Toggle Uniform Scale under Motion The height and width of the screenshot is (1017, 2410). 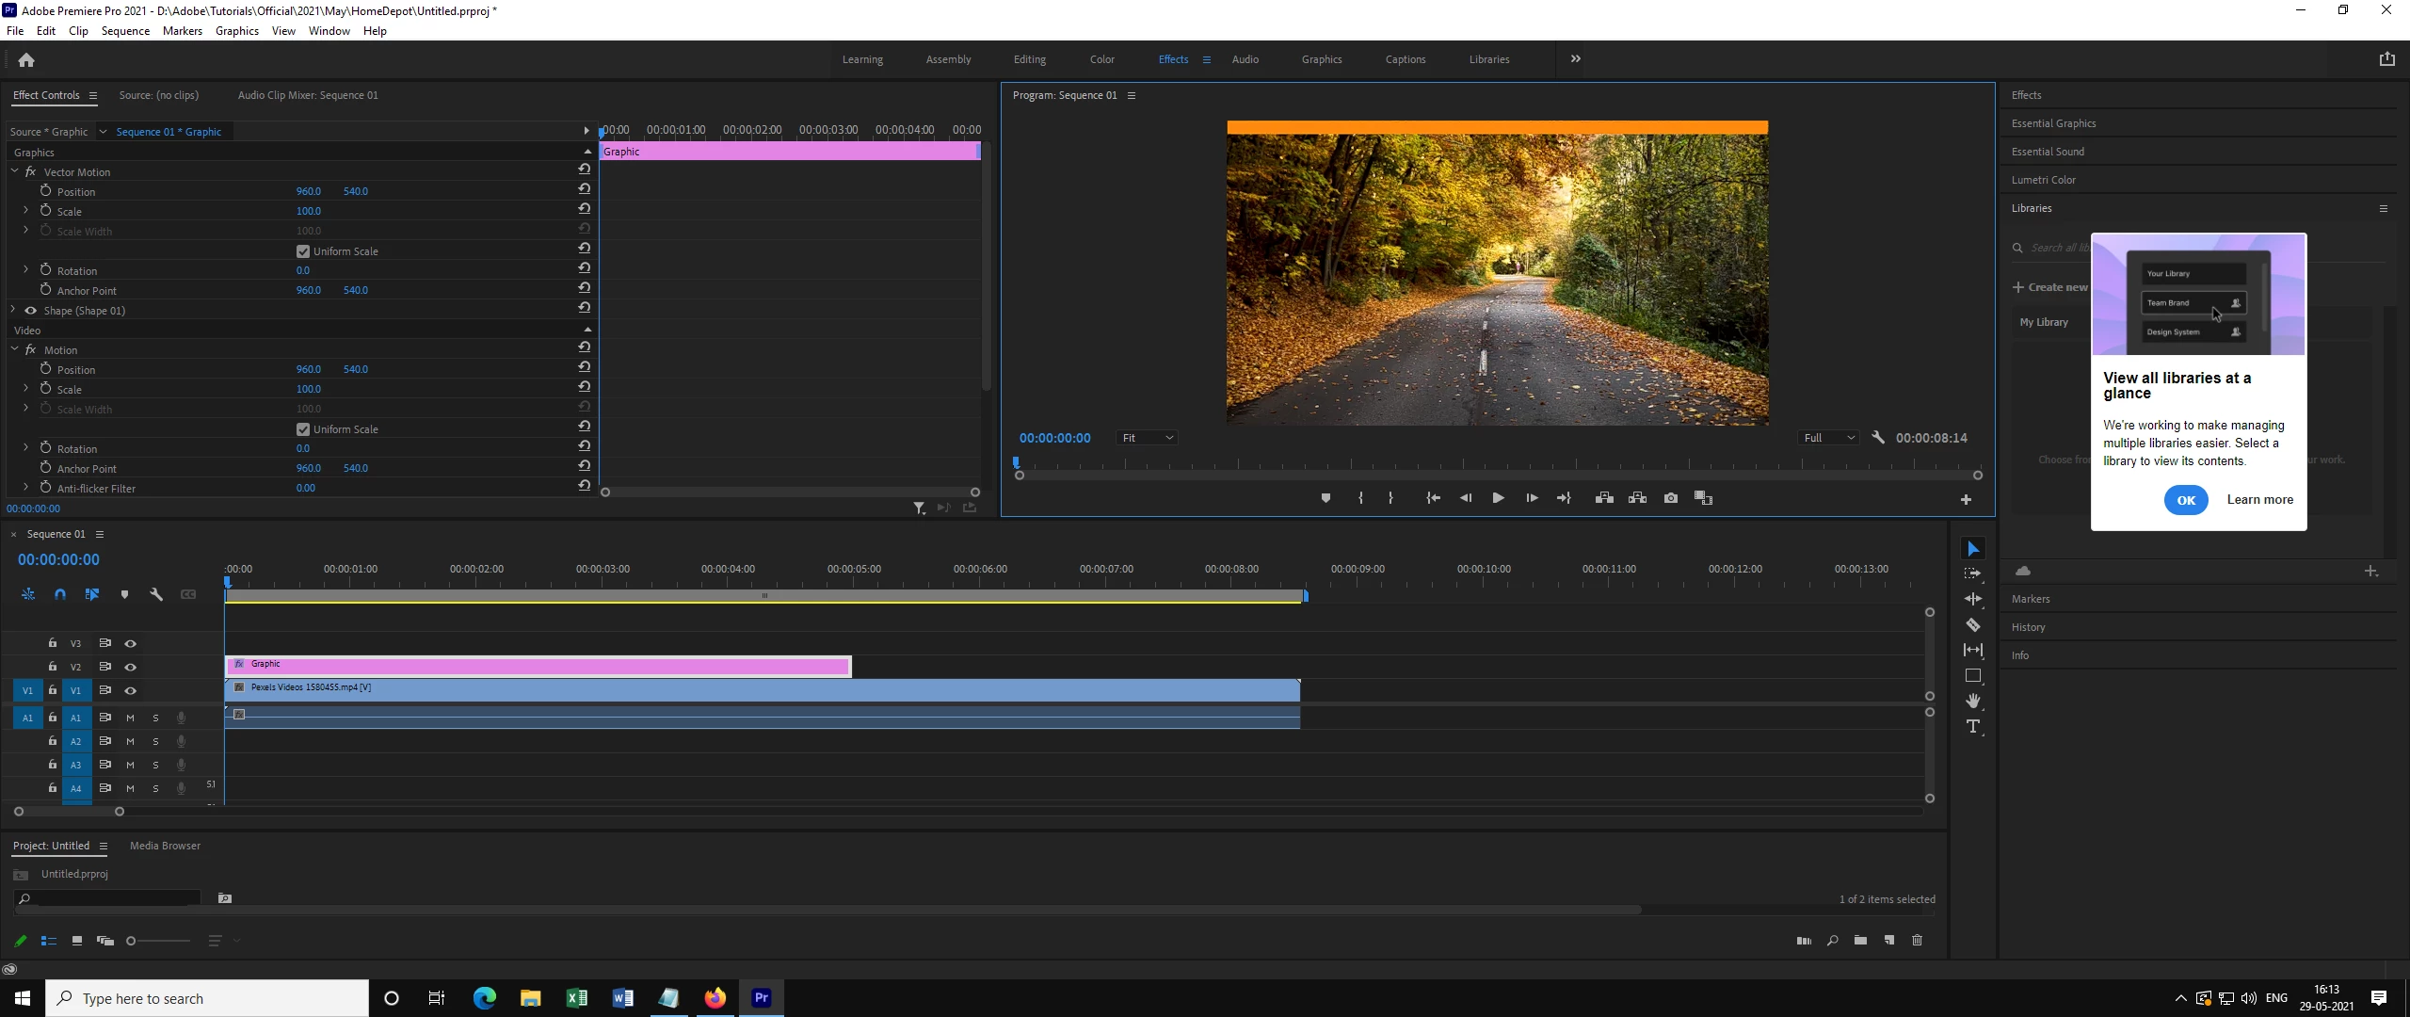point(303,429)
